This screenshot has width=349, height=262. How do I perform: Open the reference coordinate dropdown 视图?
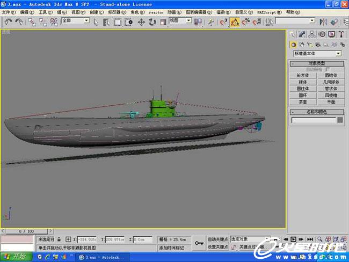180,20
